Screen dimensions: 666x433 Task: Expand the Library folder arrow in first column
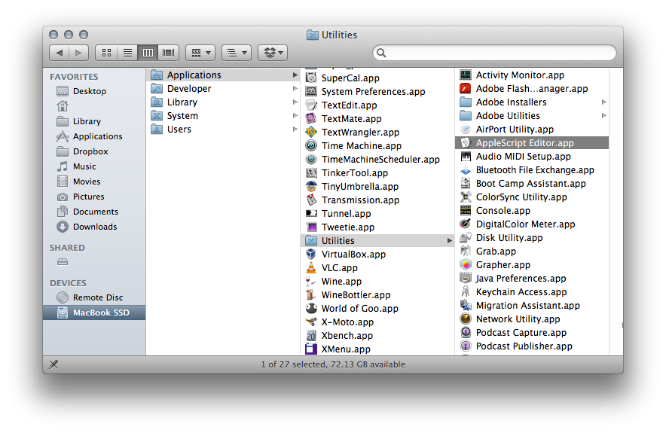point(295,102)
